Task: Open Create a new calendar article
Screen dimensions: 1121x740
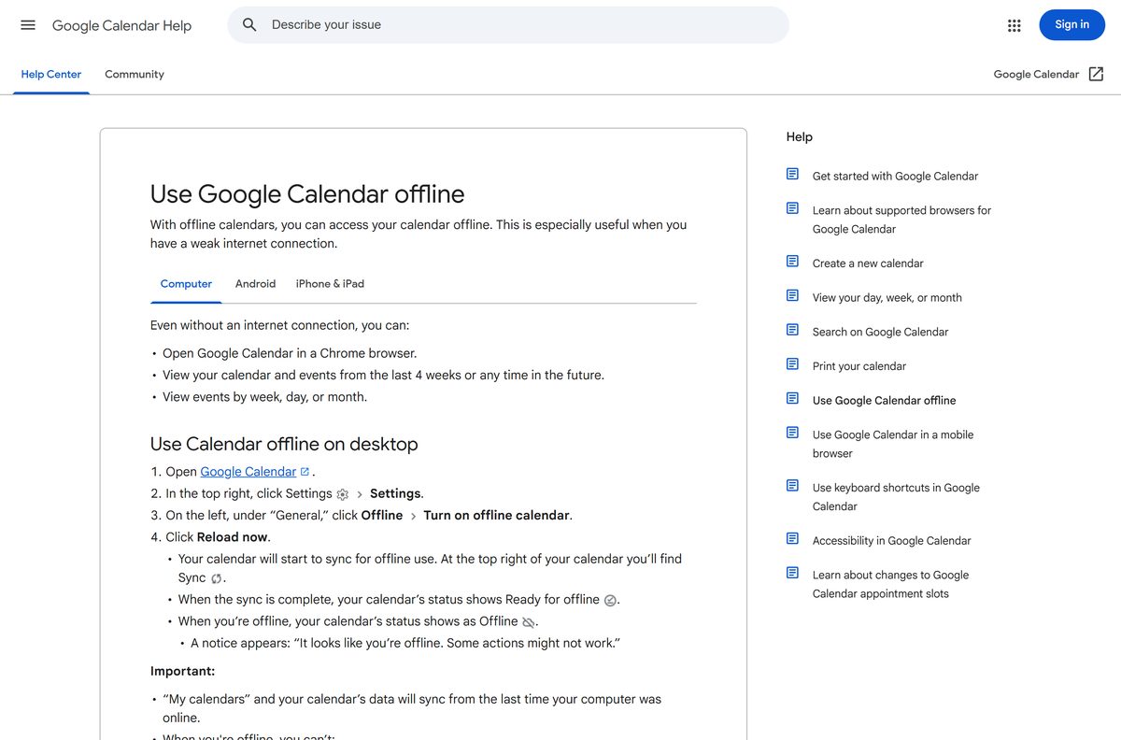Action: 868,263
